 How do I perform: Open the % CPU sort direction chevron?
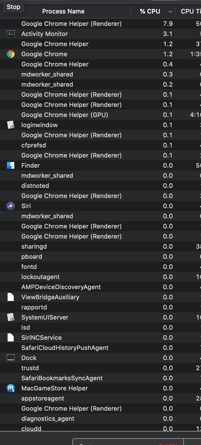click(x=170, y=12)
